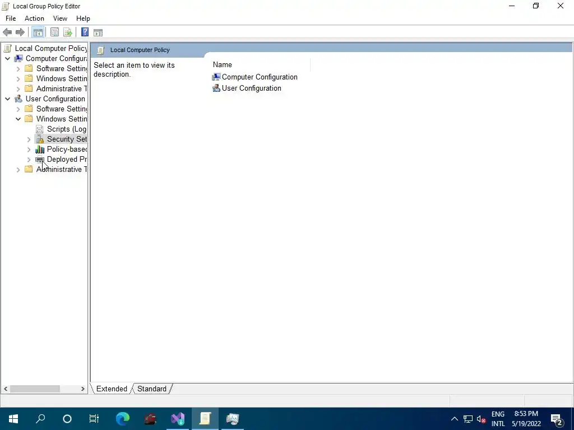574x430 pixels.
Task: Expand Administrative Templates under User Configuration
Action: pyautogui.click(x=18, y=169)
